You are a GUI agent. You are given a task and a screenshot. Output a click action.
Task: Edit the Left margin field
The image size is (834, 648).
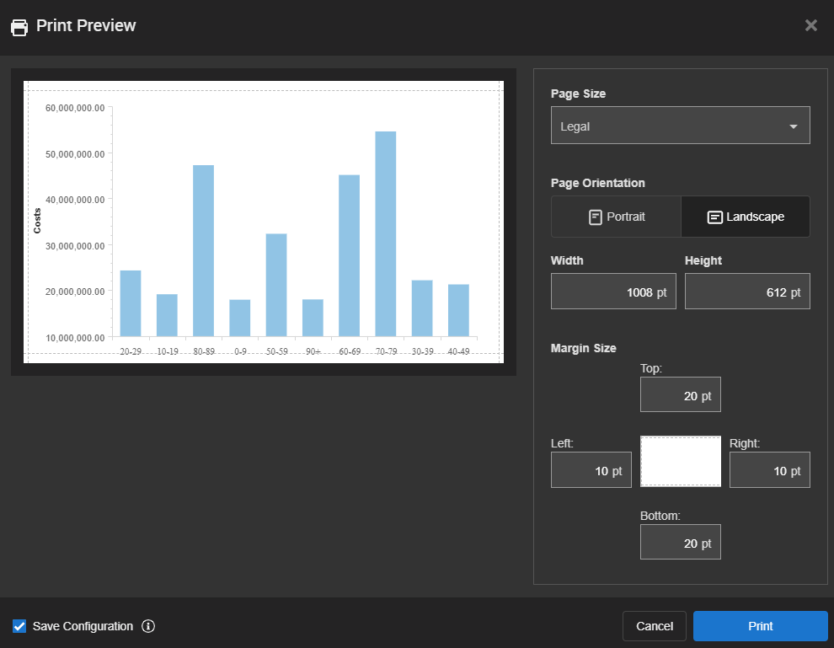(x=591, y=470)
